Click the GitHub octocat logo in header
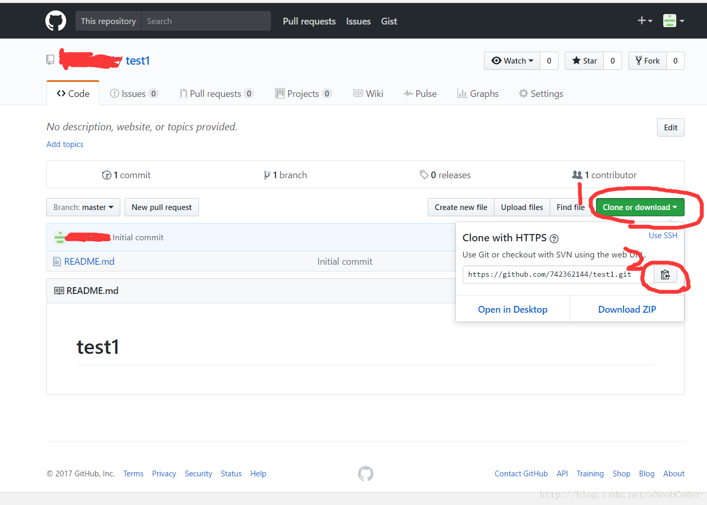 pos(56,21)
